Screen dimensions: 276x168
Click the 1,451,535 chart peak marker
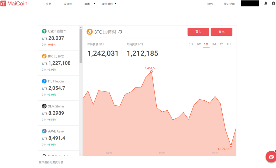(x=151, y=72)
